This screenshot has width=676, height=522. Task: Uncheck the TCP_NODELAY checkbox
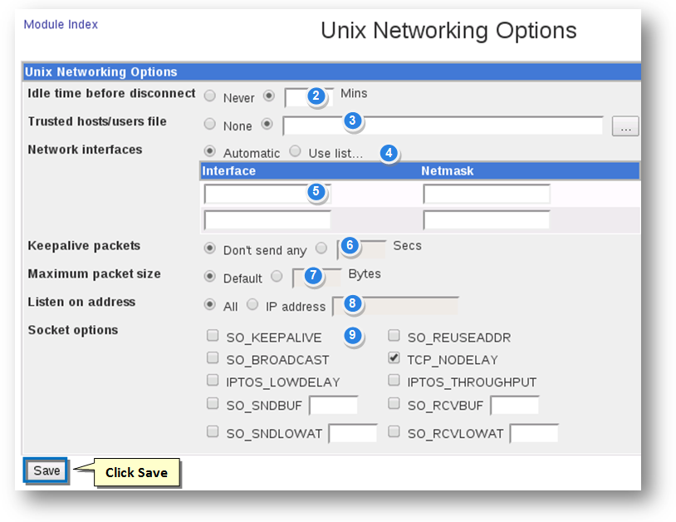point(394,359)
